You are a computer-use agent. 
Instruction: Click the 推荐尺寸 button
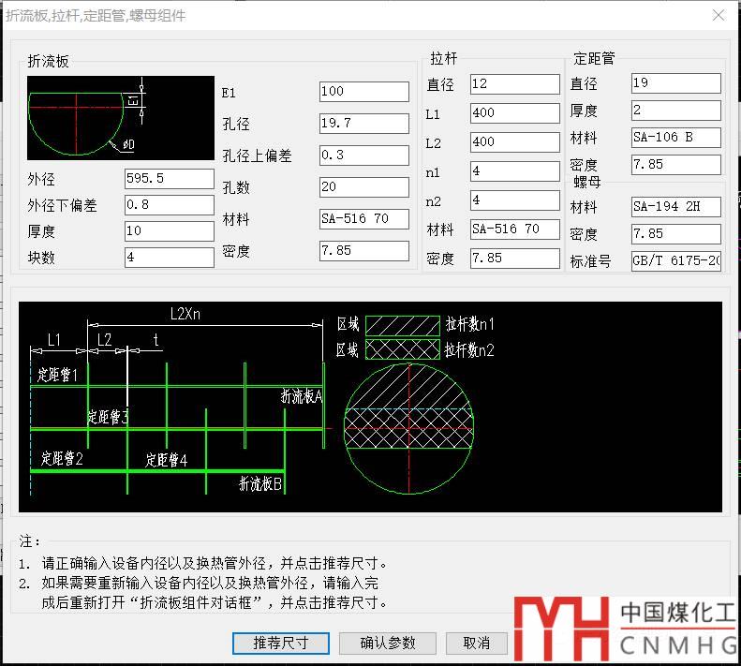click(x=282, y=643)
